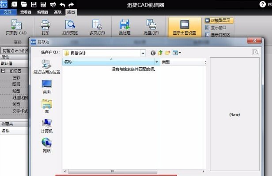Viewport: 272px width, 176px height.
Task: Switch to the 高级 tab
Action: 58,12
